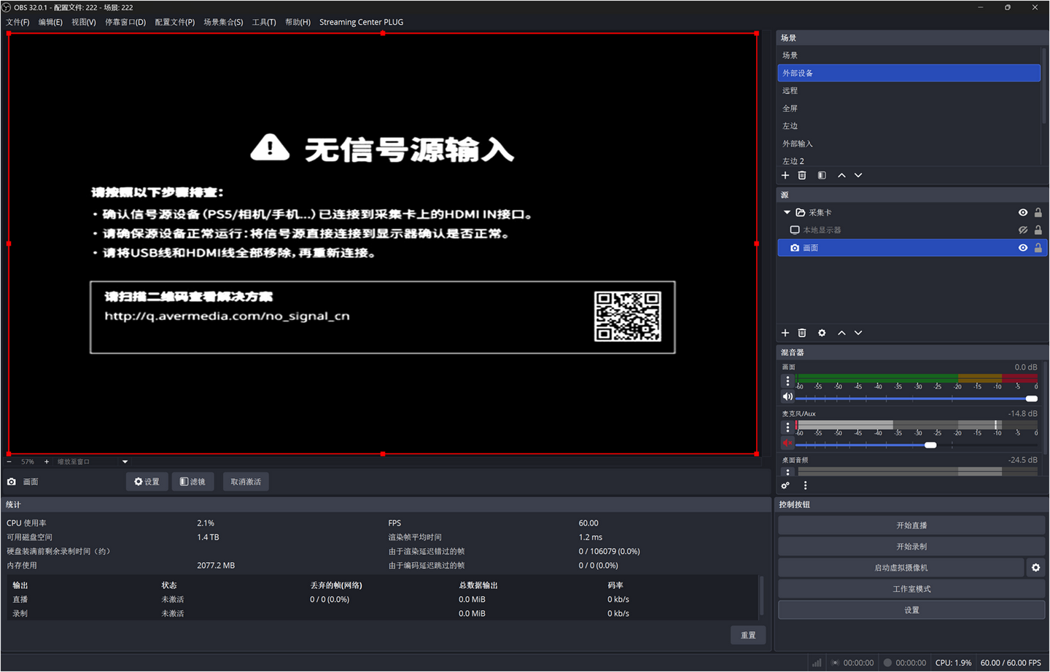
Task: Click the 画面 camera source icon in sources
Action: (x=795, y=248)
